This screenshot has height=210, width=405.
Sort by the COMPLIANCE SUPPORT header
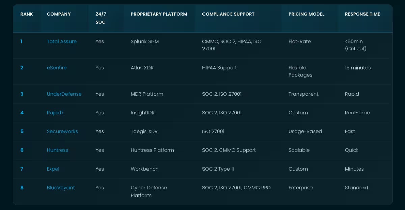pyautogui.click(x=228, y=14)
